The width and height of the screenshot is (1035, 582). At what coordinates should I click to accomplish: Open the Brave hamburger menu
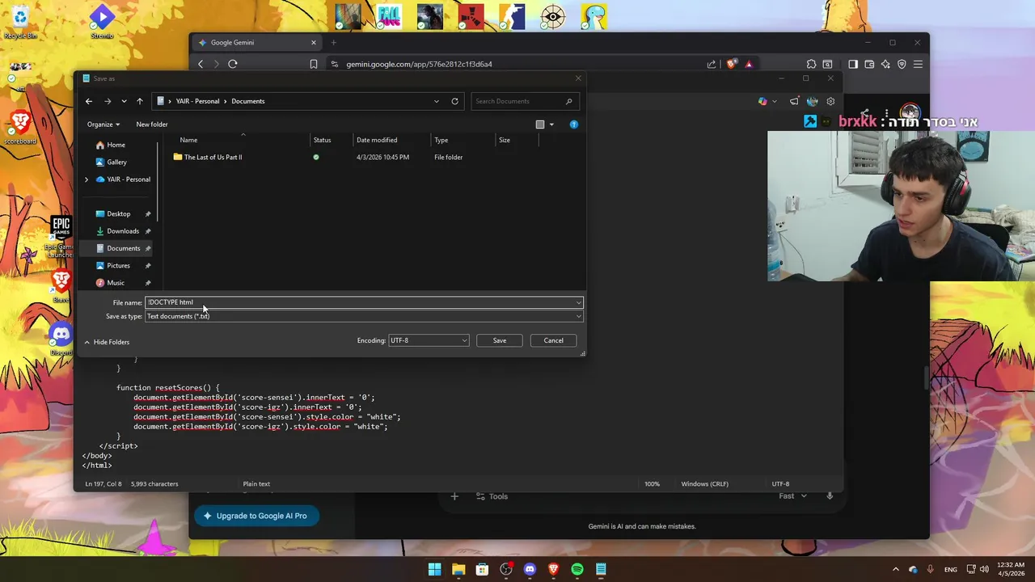918,64
